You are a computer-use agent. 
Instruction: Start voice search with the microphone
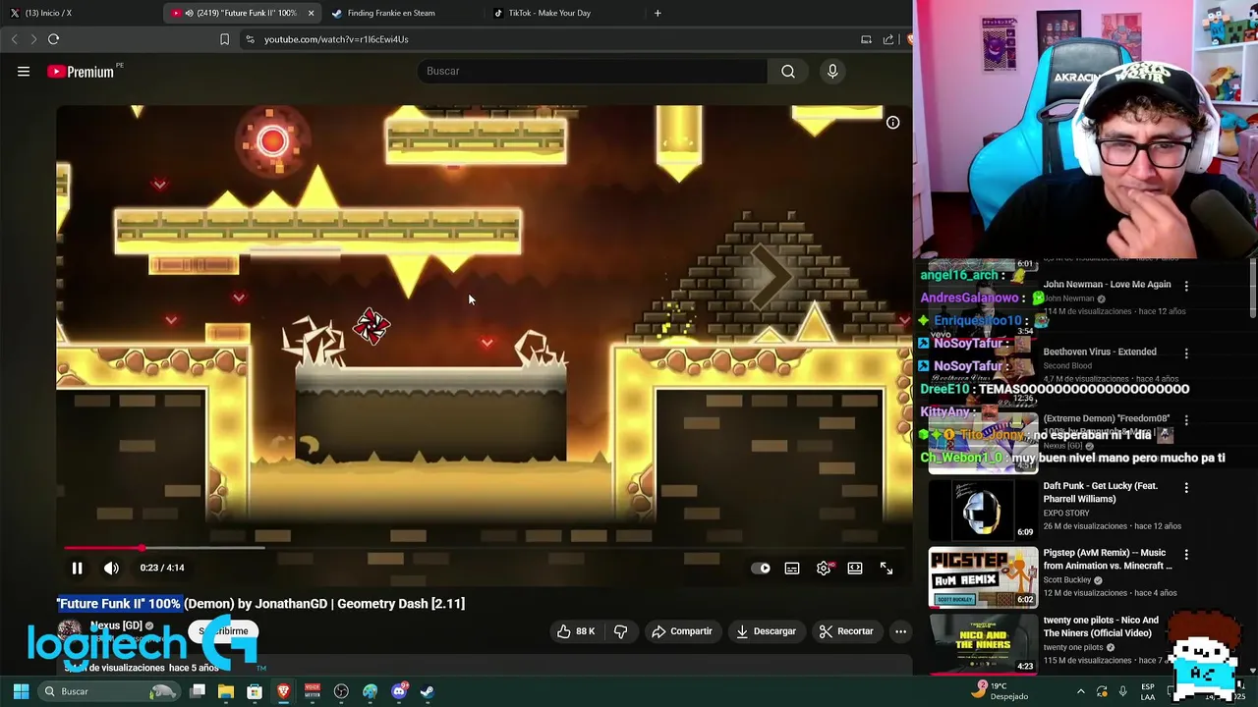(x=832, y=71)
